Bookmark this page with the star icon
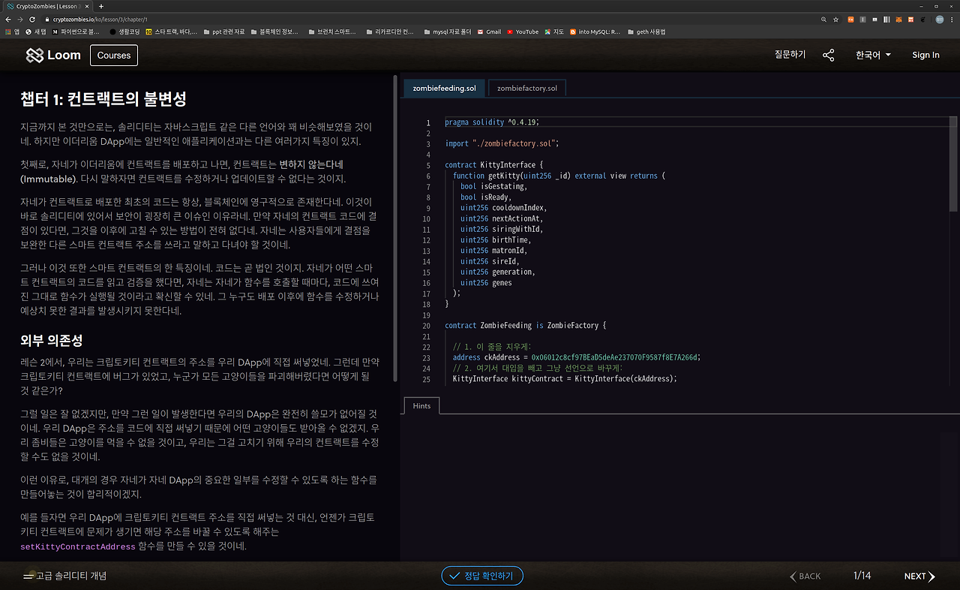Screen dimensions: 960x590 pos(836,20)
